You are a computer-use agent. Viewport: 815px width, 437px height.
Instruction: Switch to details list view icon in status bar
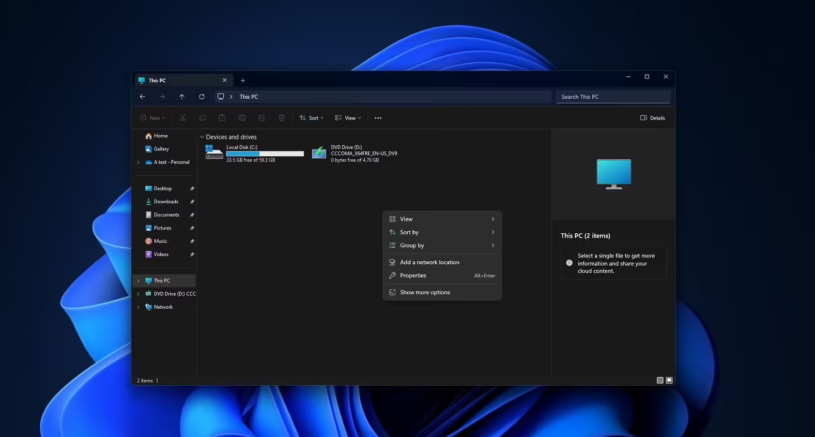pyautogui.click(x=660, y=380)
